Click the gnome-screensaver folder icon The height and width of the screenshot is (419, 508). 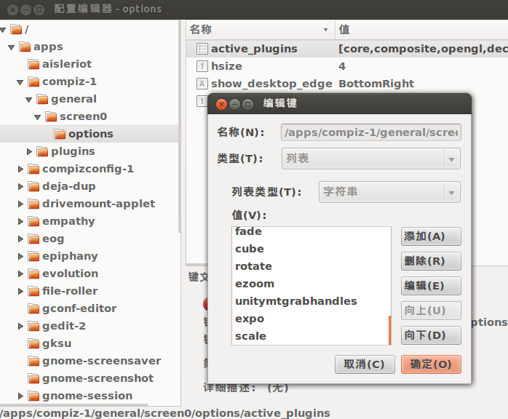point(33,361)
